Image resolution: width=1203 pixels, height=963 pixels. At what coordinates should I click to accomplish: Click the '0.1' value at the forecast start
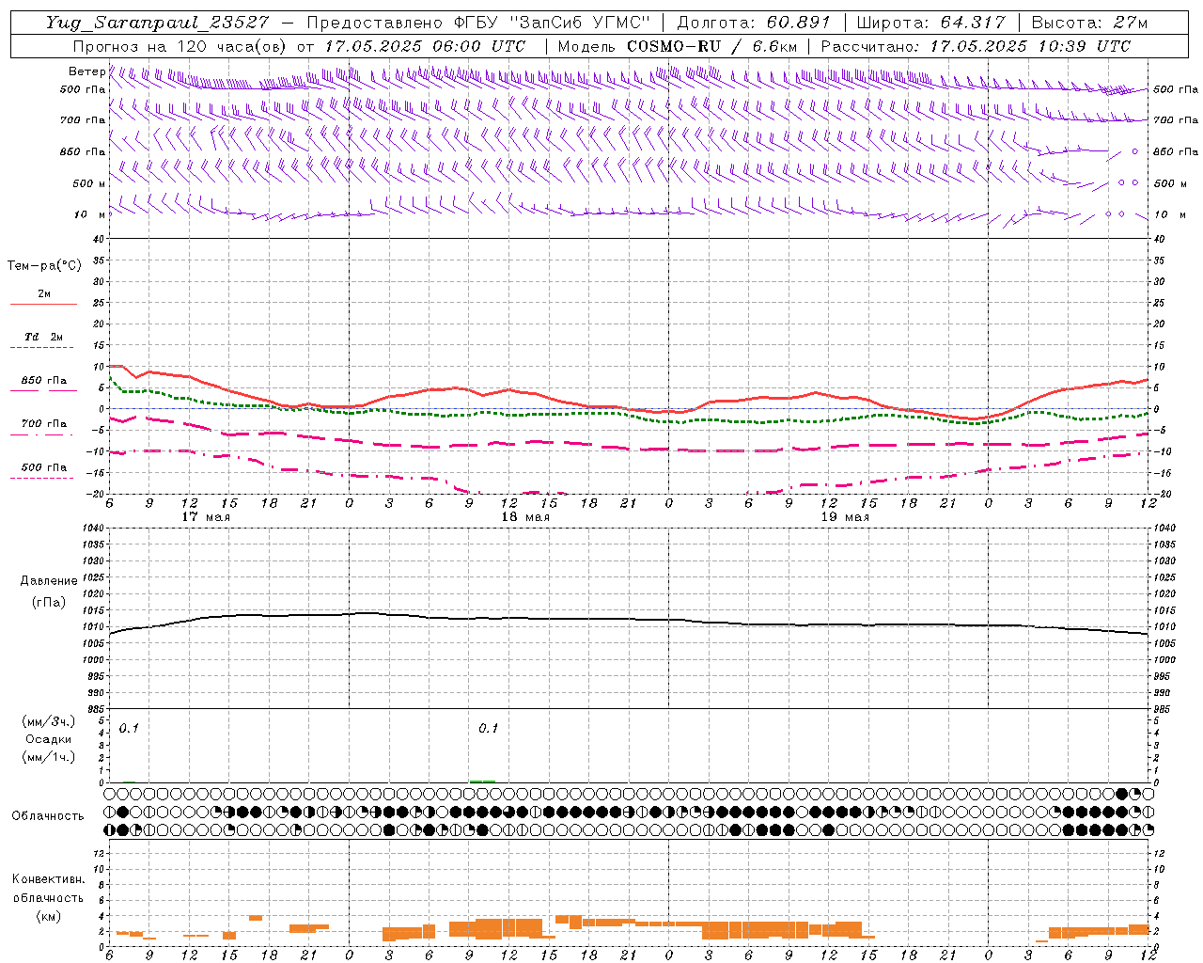click(129, 729)
